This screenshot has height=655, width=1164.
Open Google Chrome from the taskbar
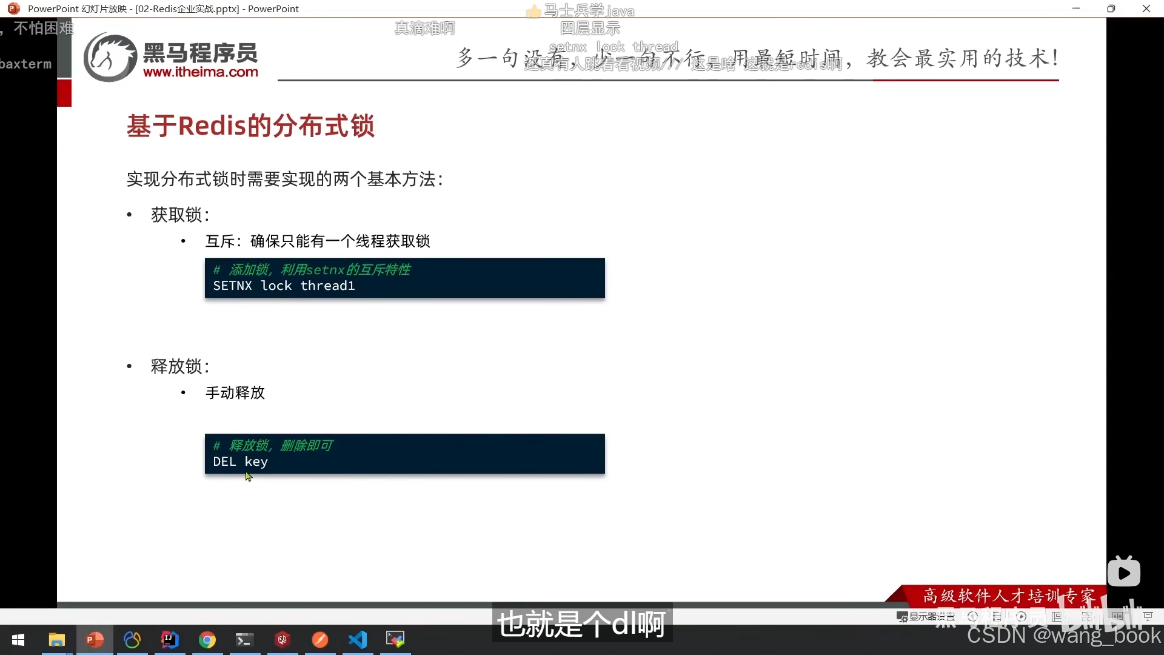pyautogui.click(x=207, y=640)
